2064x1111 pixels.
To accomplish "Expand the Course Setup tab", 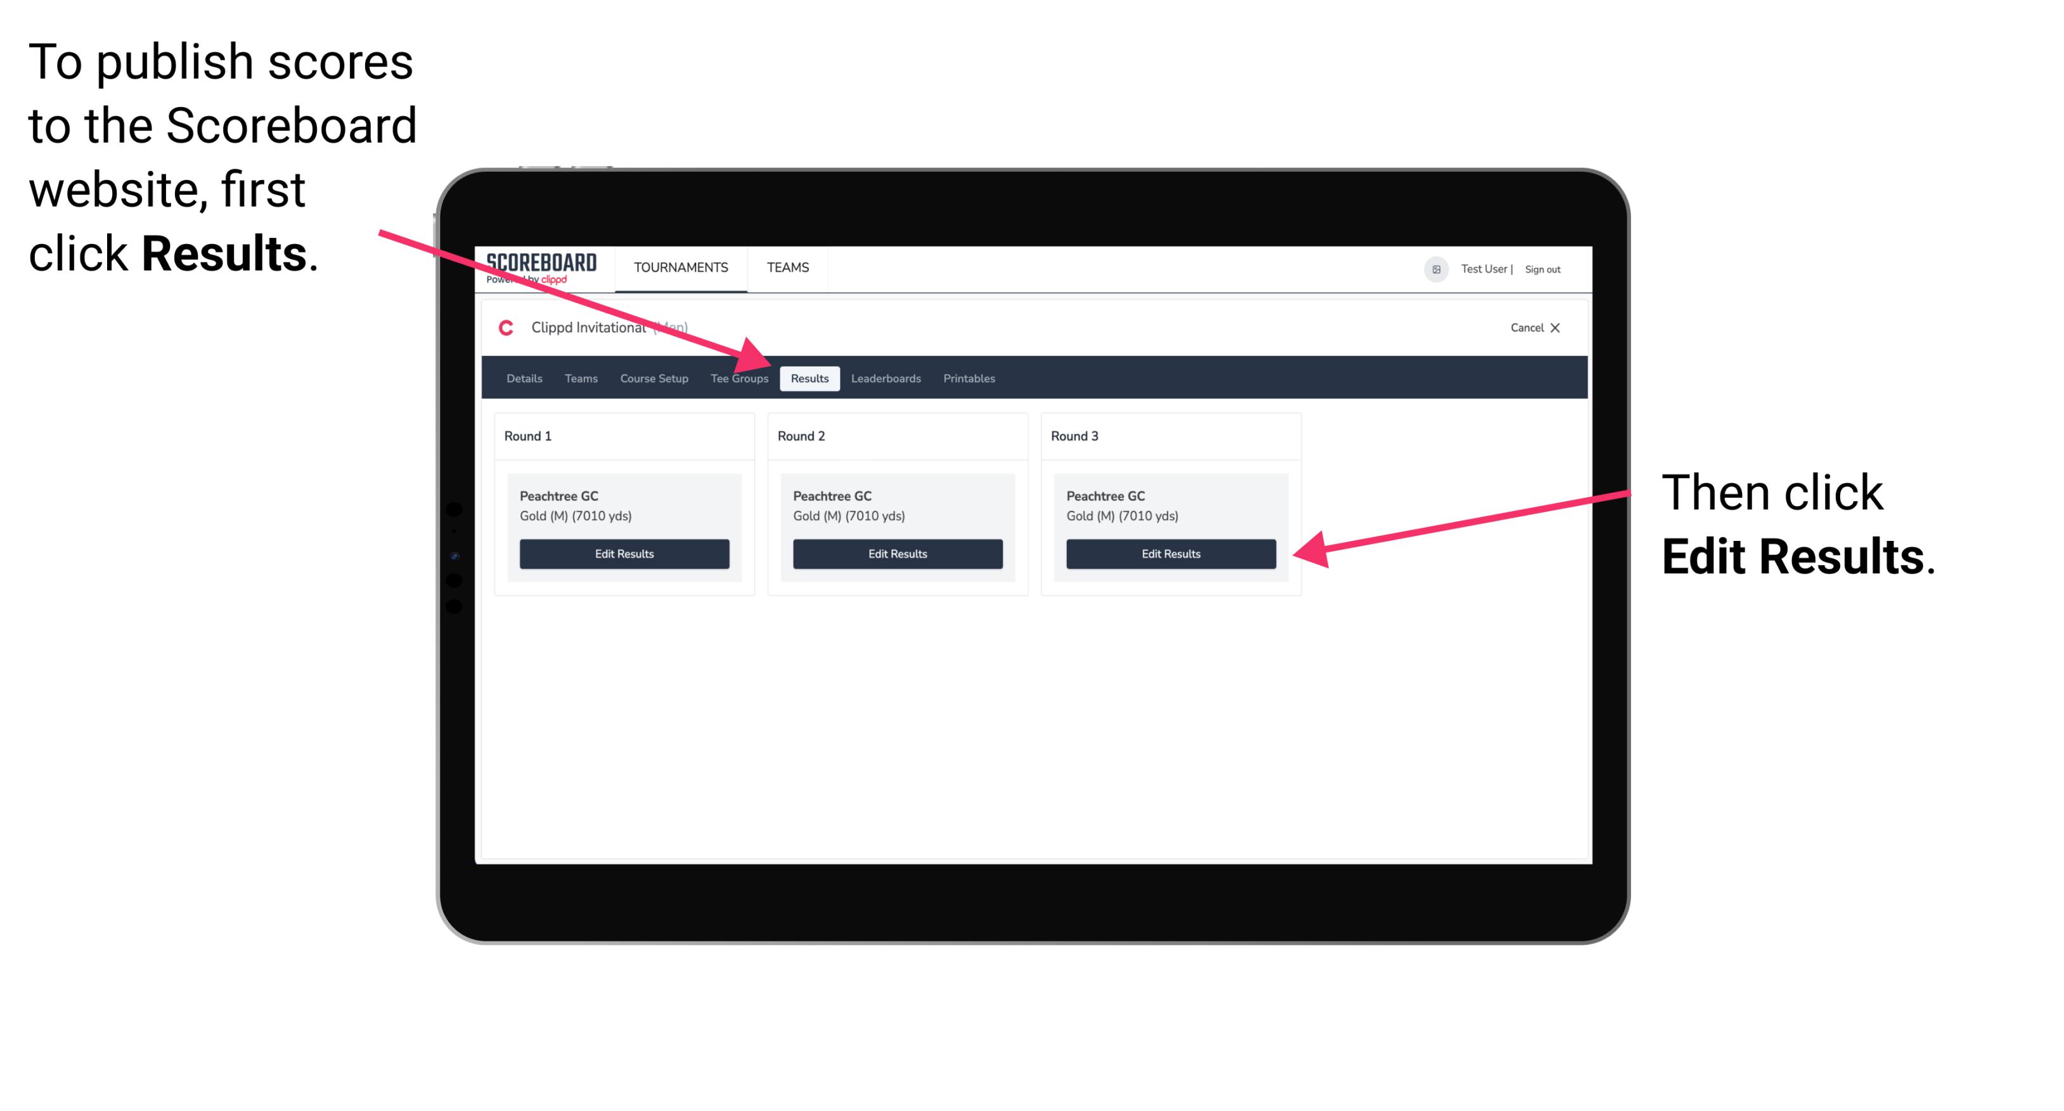I will 654,378.
